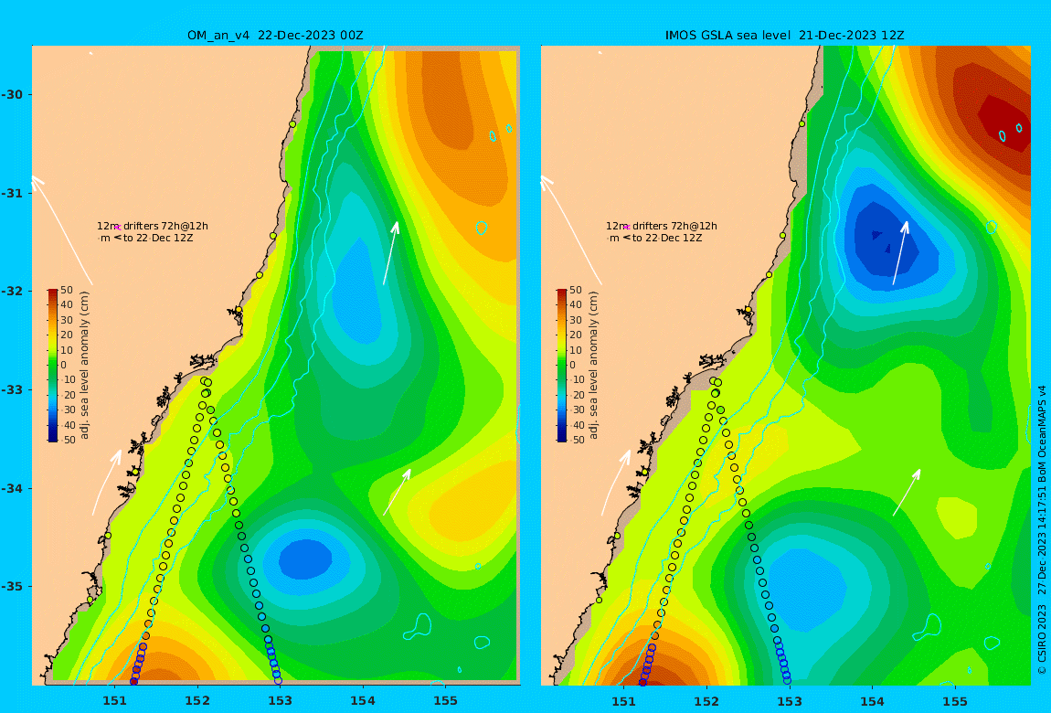The width and height of the screenshot is (1051, 713).
Task: Click 'adj. sea level anomaly (cm)' label on IMOS GSLA map
Action: 594,366
